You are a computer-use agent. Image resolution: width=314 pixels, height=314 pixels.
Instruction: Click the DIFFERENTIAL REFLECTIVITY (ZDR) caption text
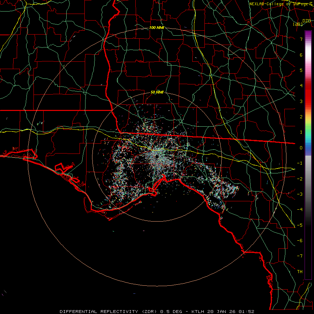[x=109, y=312]
